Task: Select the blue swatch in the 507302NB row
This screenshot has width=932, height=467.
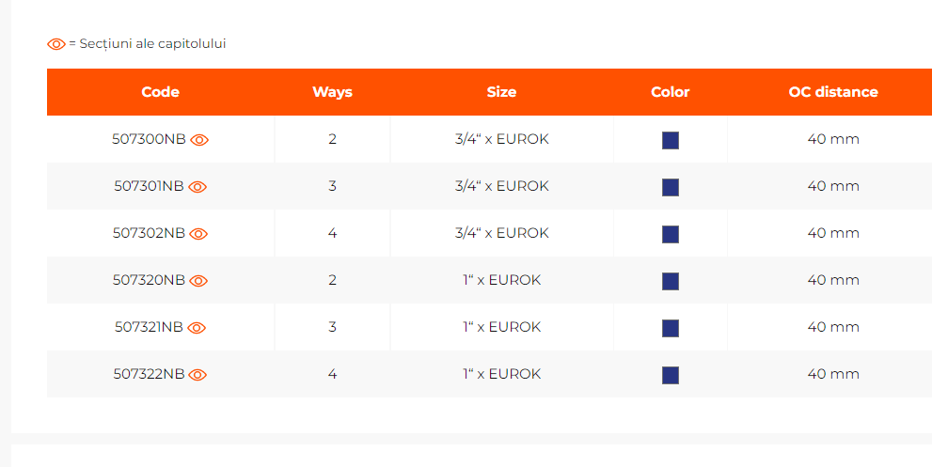Action: [671, 234]
